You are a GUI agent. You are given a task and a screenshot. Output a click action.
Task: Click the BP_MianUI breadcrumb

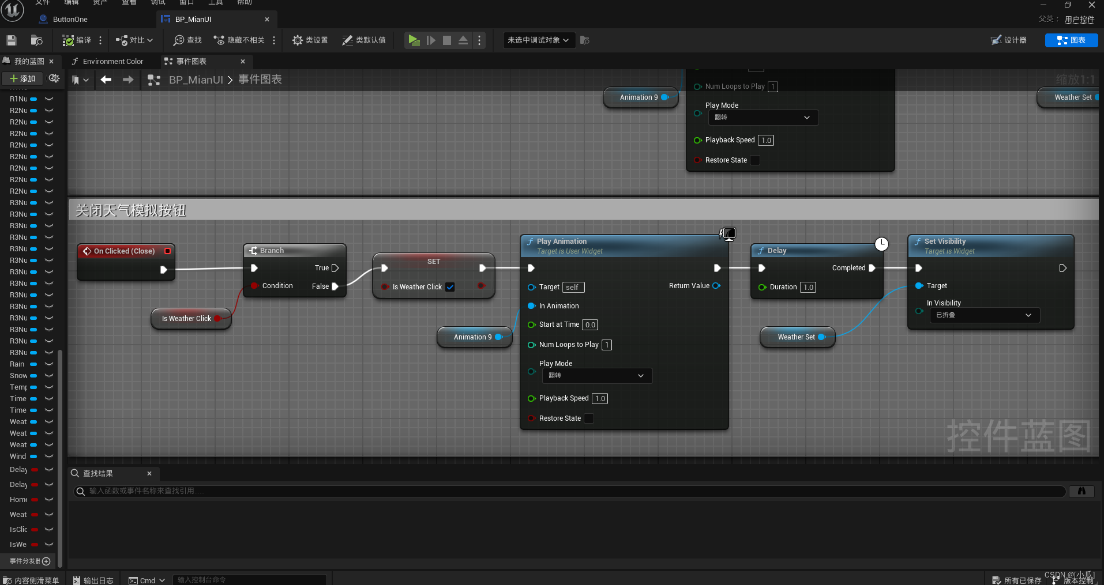tap(196, 80)
